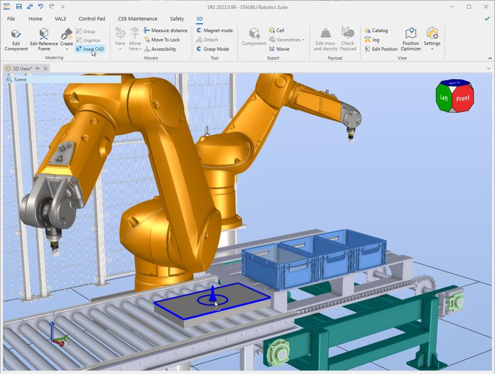This screenshot has width=495, height=374.
Task: Switch to the Control Pad tab
Action: tap(92, 19)
